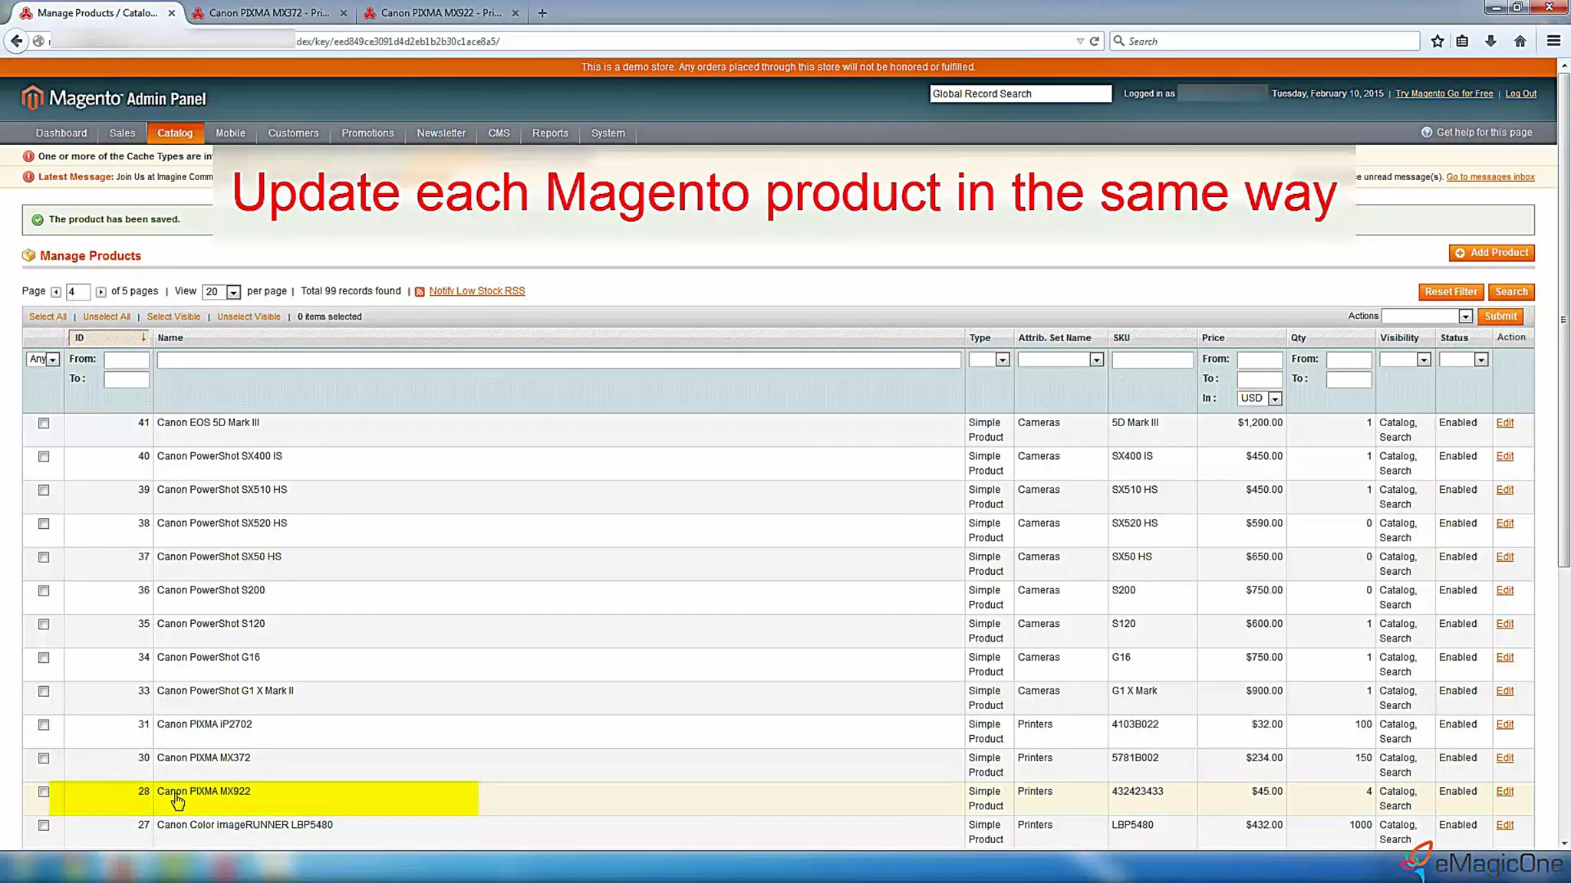Click the RSS feed icon
1571x883 pixels.
420,292
